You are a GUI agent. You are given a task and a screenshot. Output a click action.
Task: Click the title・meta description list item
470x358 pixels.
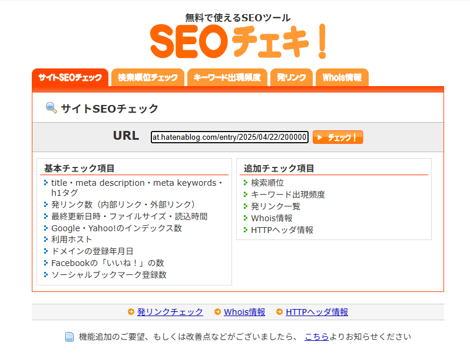tap(137, 188)
